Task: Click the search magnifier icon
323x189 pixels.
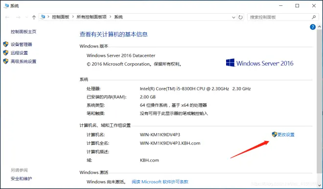Action: pos(314,17)
